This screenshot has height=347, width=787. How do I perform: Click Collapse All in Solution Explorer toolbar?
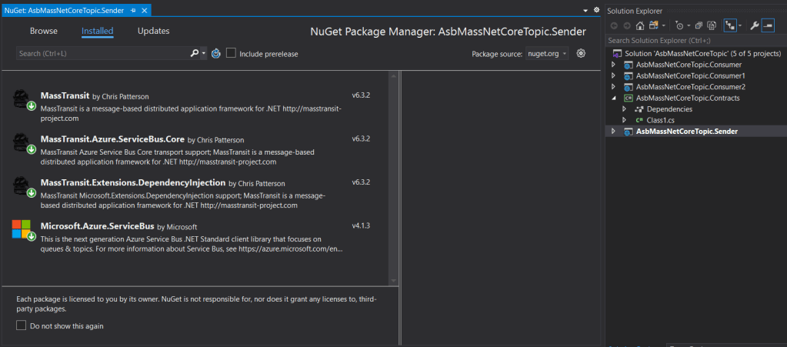699,25
